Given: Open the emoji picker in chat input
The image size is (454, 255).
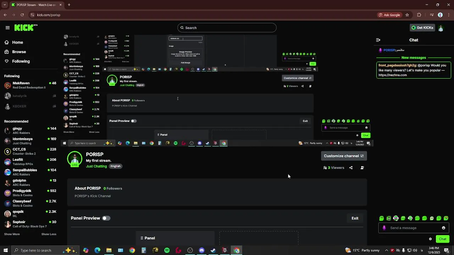Looking at the screenshot, I should 443,228.
